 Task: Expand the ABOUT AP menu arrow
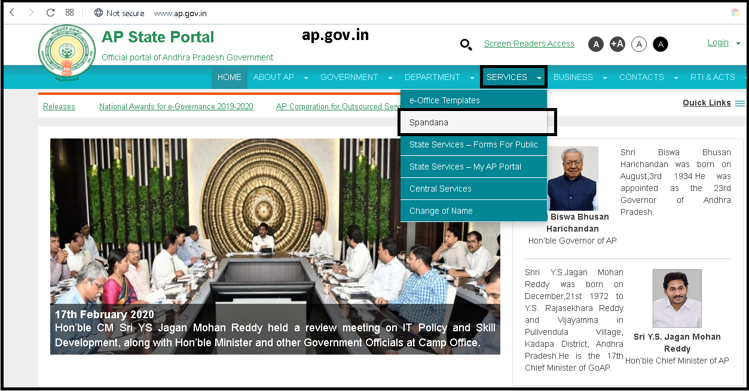pyautogui.click(x=306, y=78)
